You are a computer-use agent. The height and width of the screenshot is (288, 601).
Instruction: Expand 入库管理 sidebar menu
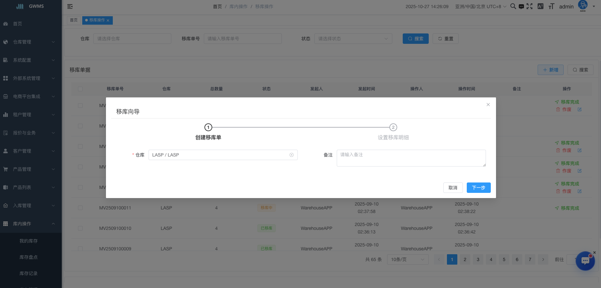(x=31, y=206)
